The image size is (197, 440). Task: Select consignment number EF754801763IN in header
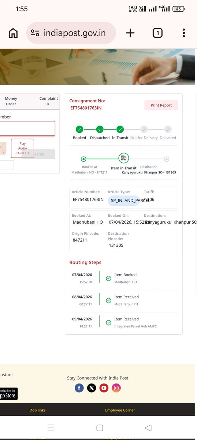tap(86, 108)
